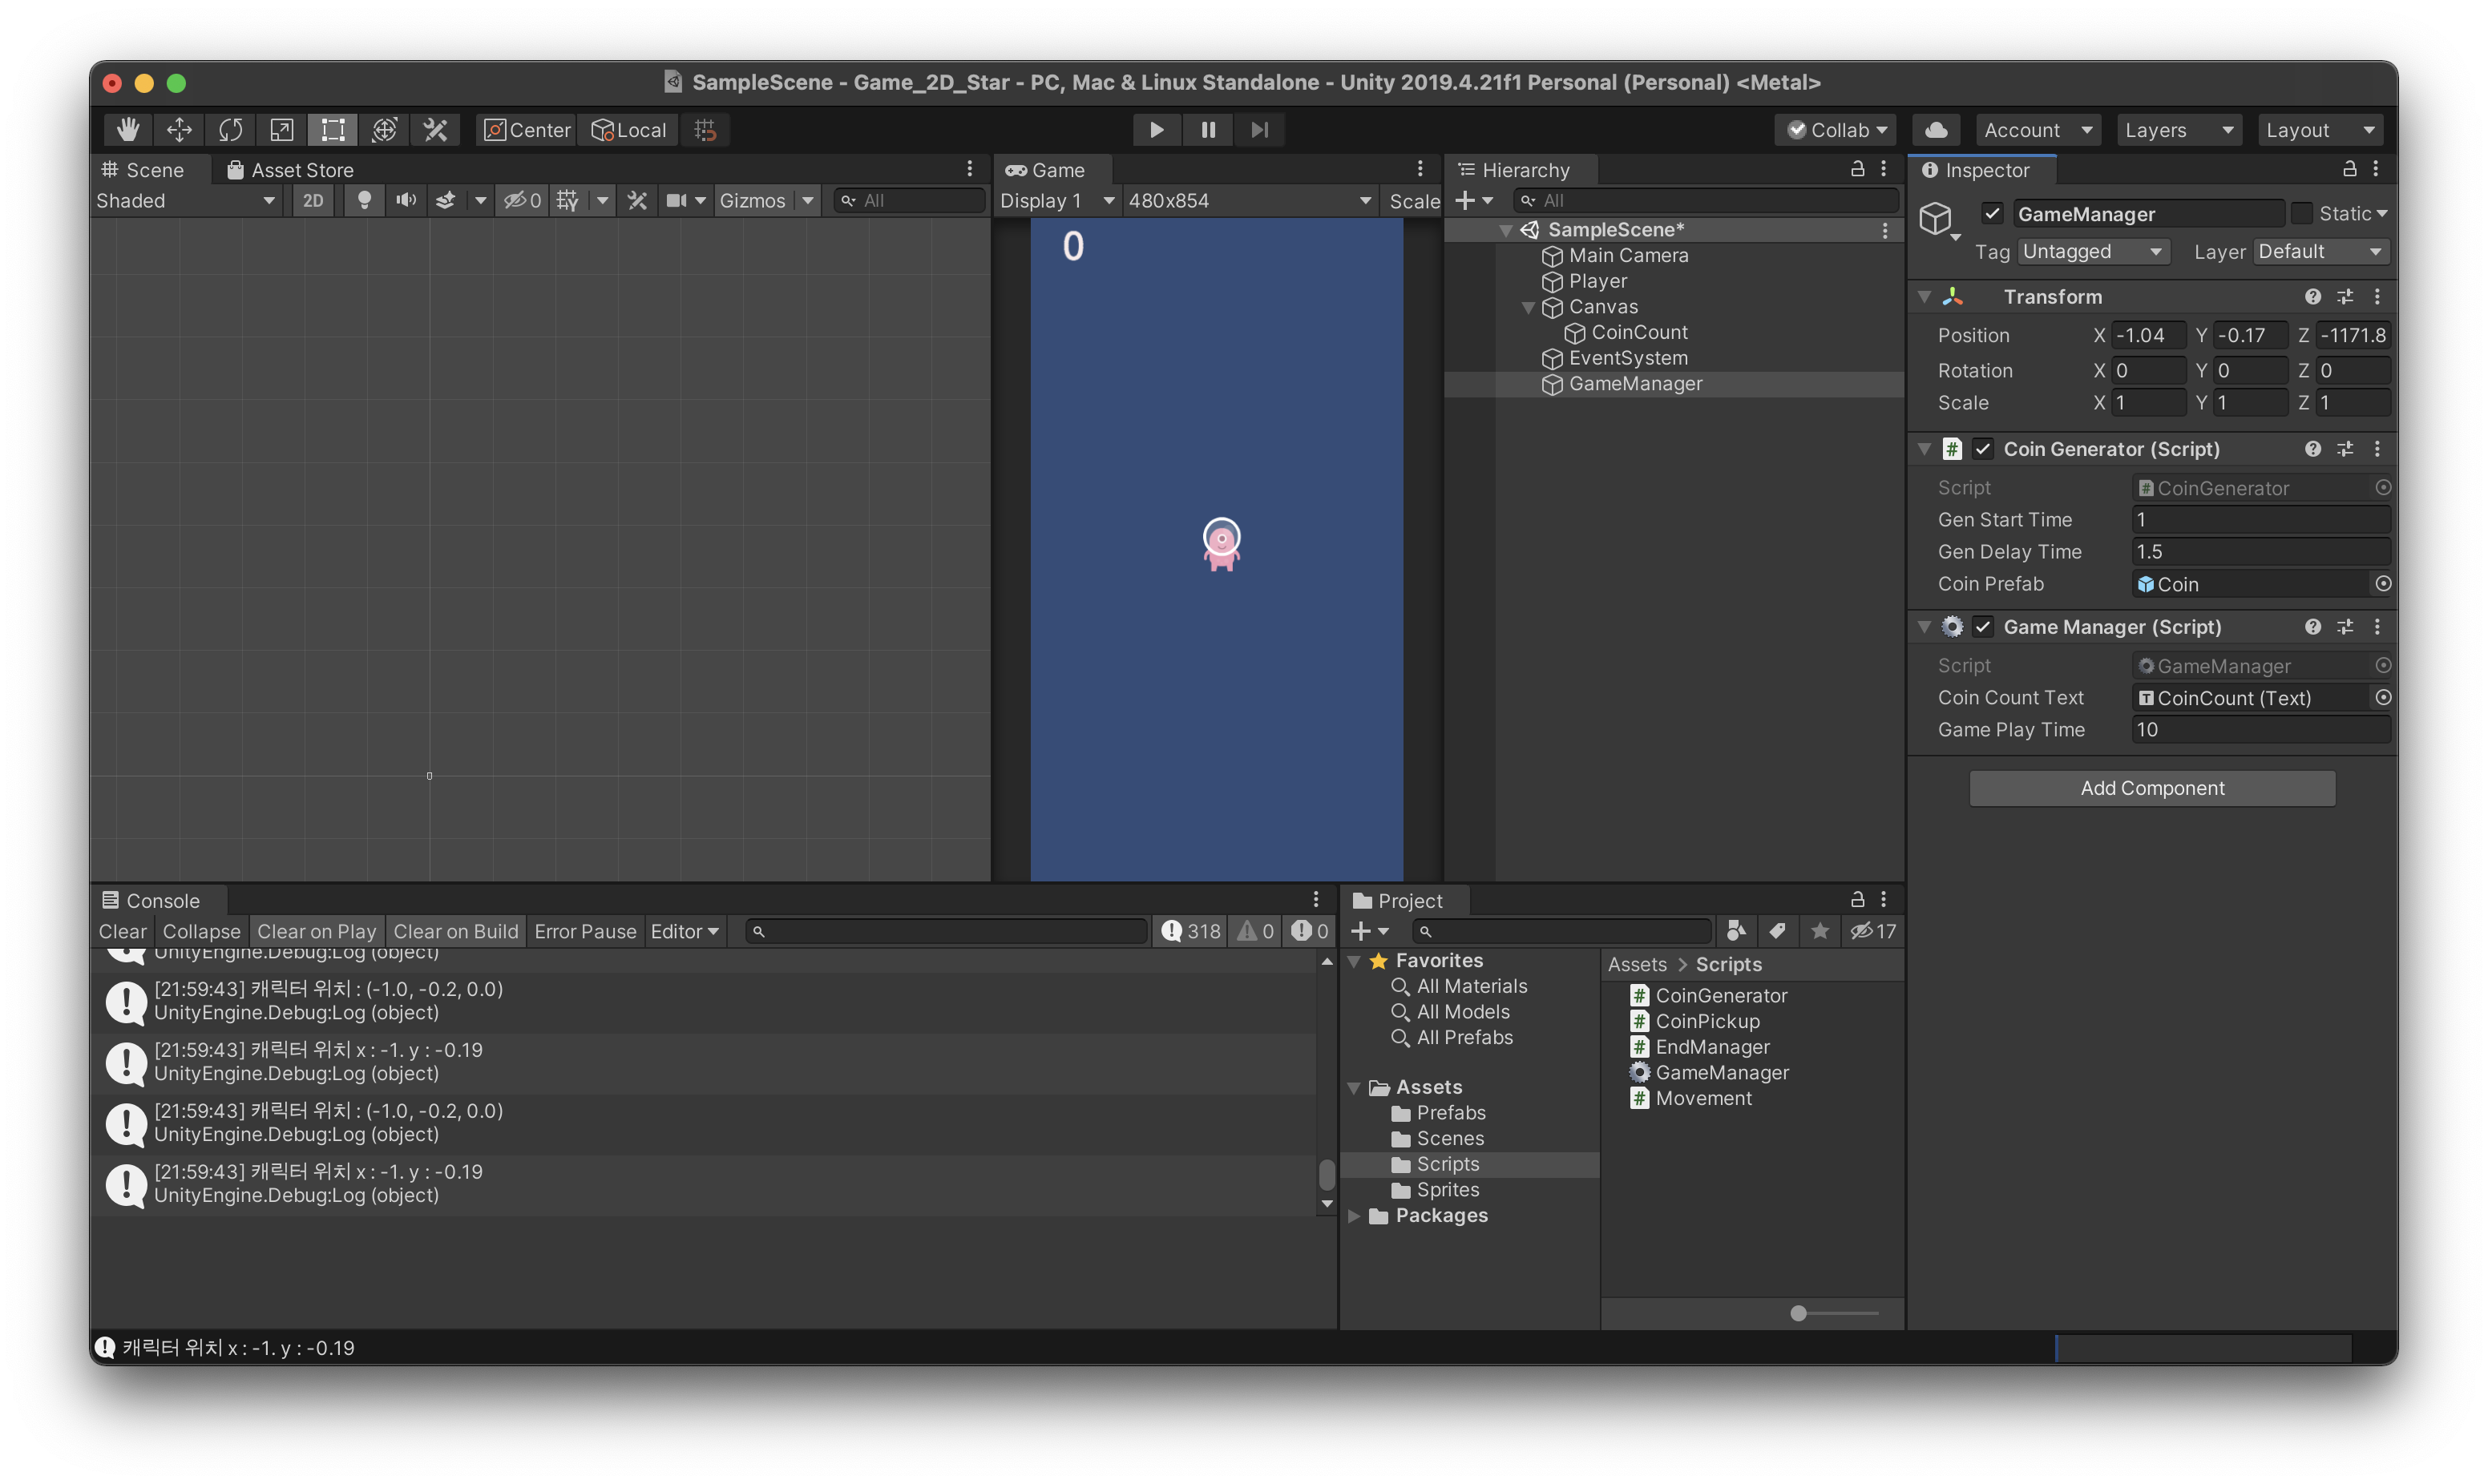Collapse the Canvas hierarchy item
The height and width of the screenshot is (1484, 2488).
pyautogui.click(x=1528, y=307)
